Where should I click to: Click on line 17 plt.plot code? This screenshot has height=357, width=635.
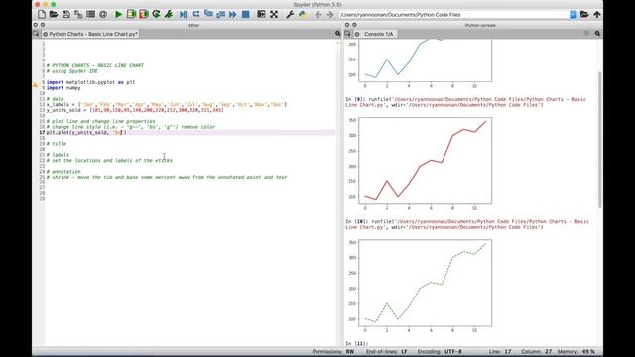(86, 132)
